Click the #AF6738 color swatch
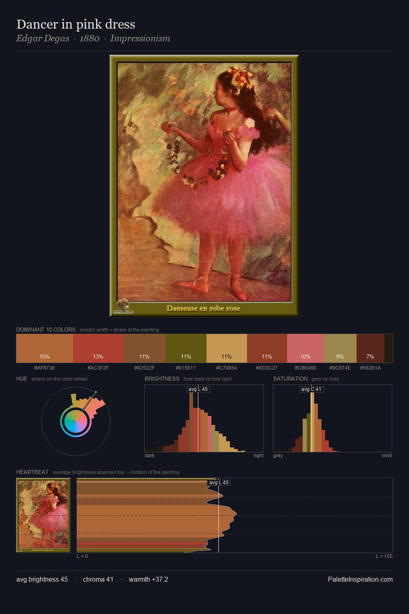 45,348
